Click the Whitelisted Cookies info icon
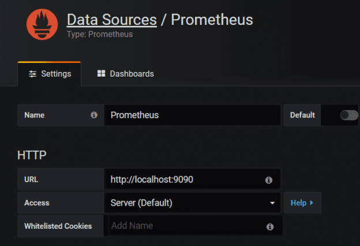Screen dimensions: 360x246 (269, 226)
